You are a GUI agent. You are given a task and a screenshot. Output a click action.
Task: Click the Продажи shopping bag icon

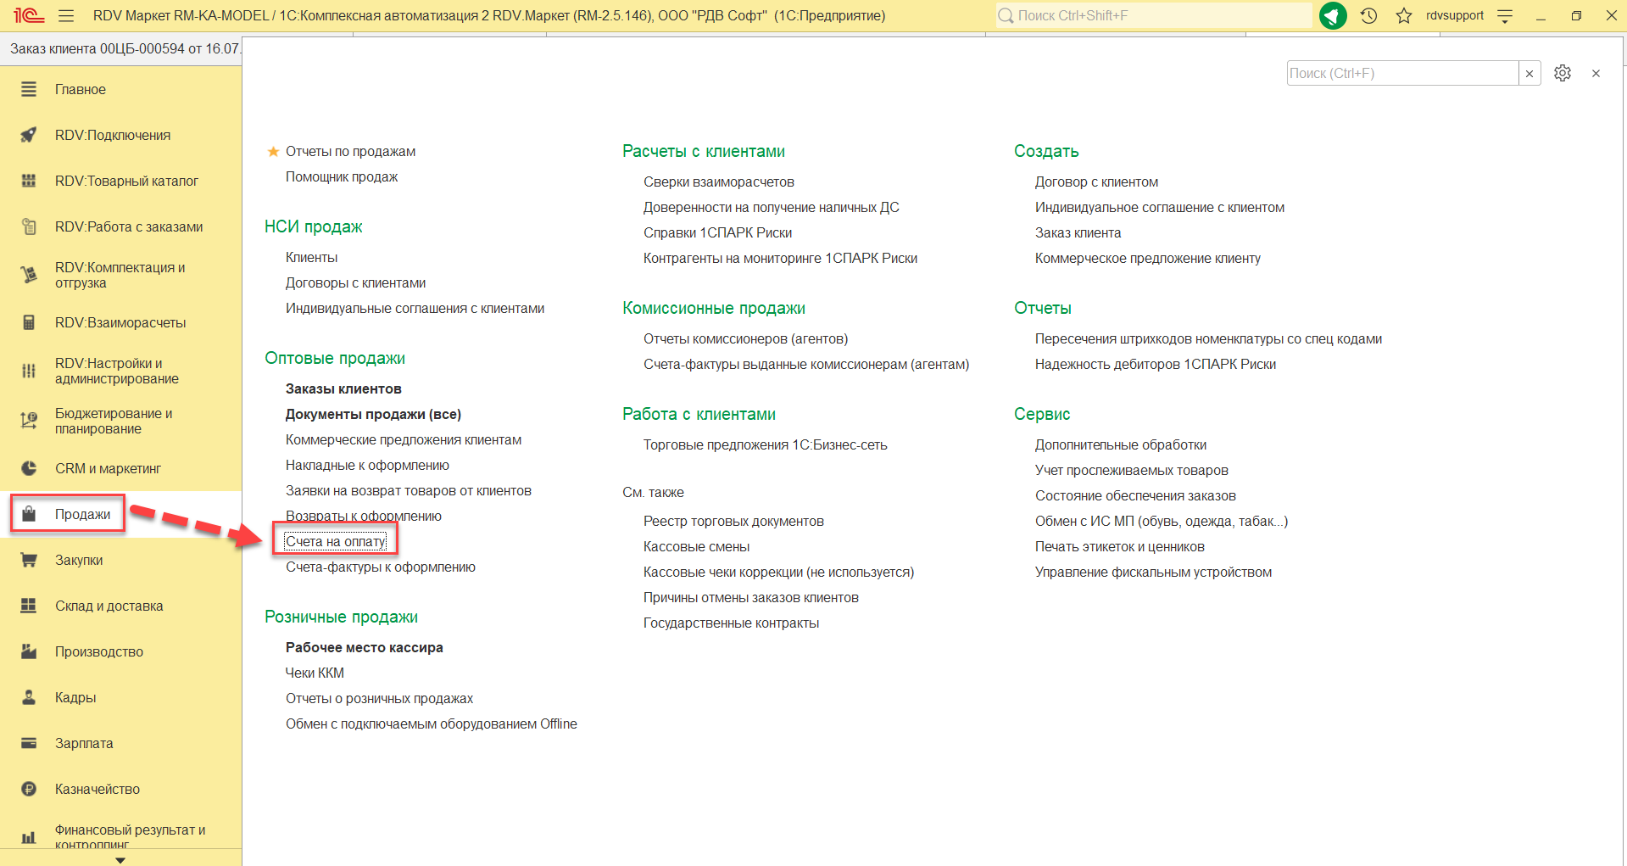point(29,514)
